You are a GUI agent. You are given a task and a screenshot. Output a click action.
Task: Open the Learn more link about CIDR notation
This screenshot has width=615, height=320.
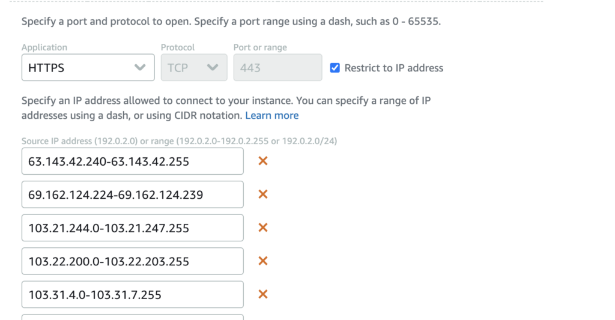click(x=272, y=115)
